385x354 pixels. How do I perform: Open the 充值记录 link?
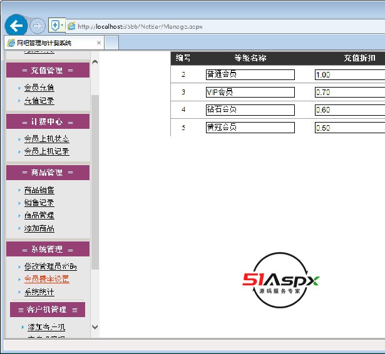[39, 101]
